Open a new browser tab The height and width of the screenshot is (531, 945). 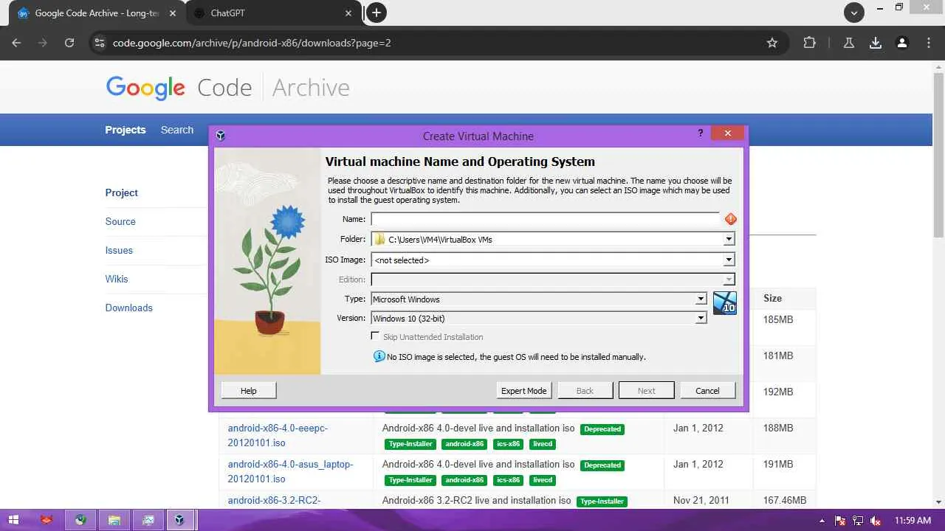click(377, 13)
